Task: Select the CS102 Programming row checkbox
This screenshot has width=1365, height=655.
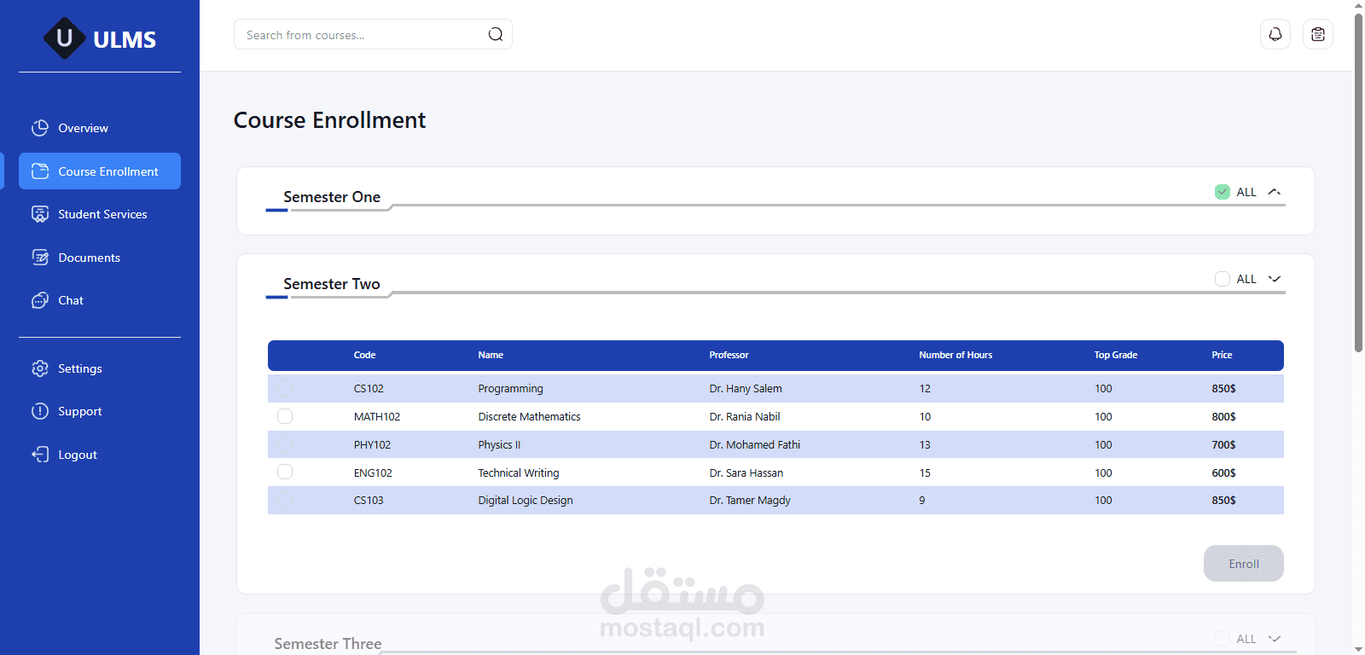Action: tap(285, 388)
